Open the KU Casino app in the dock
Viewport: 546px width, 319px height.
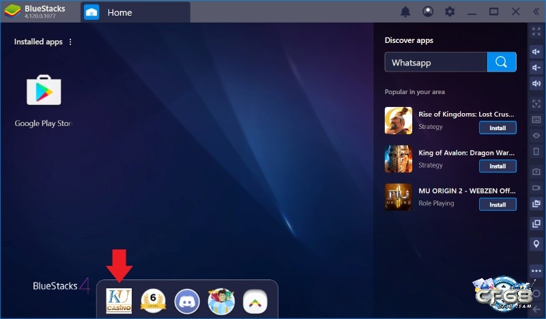(x=119, y=301)
